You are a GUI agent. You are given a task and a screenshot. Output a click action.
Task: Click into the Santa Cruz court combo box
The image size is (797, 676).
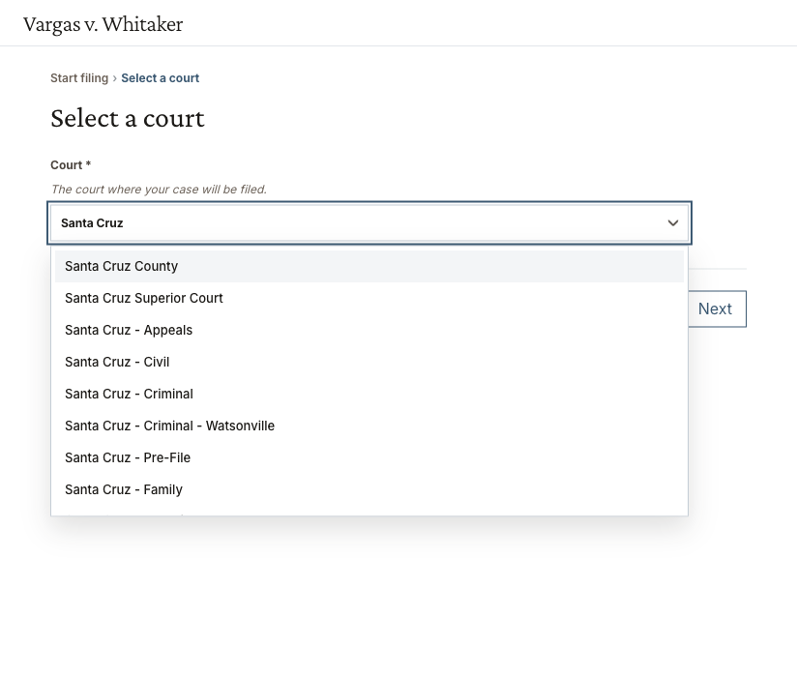point(369,223)
